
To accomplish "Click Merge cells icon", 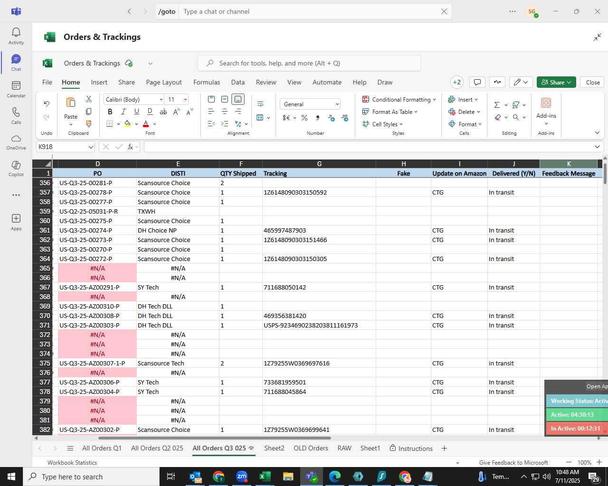I will coord(260,118).
